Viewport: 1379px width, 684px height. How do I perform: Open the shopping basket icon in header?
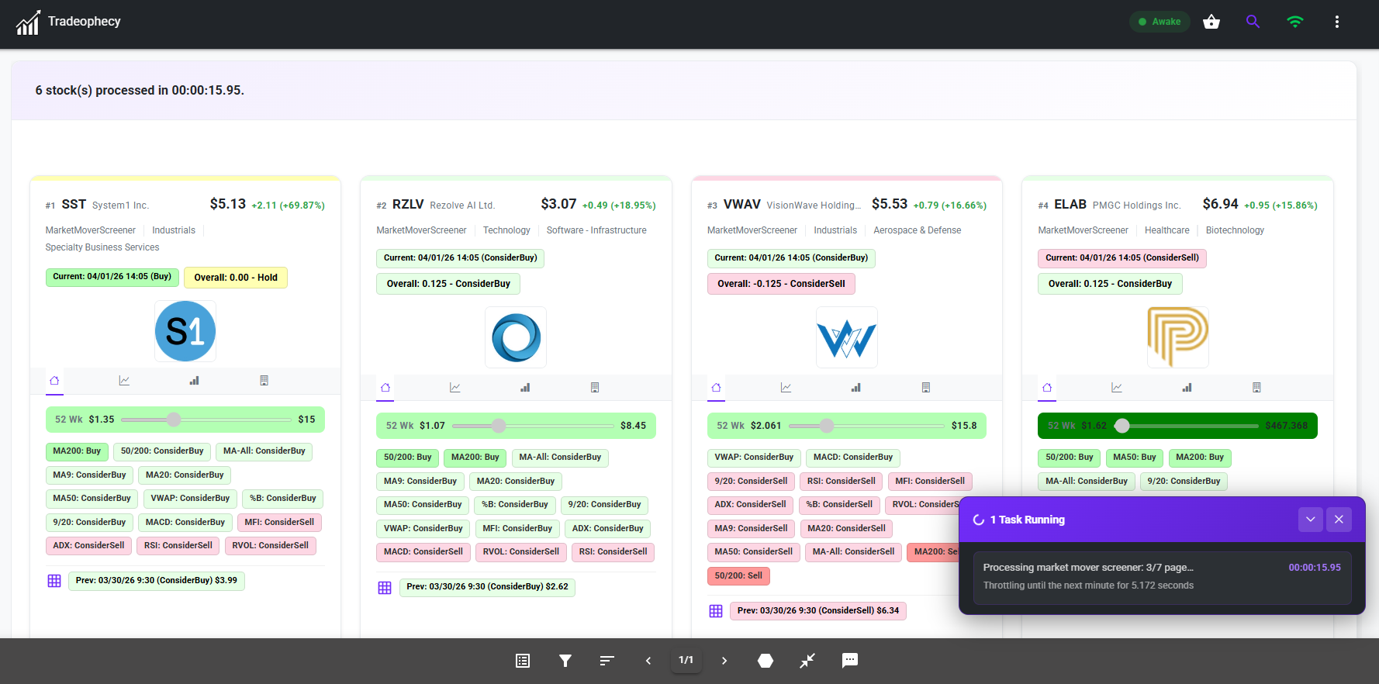[x=1211, y=22]
